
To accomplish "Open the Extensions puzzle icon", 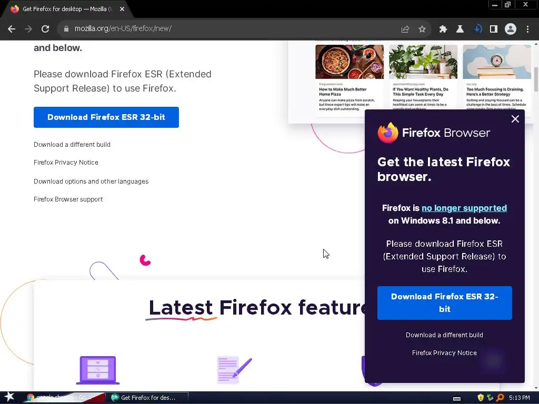I will pos(443,29).
